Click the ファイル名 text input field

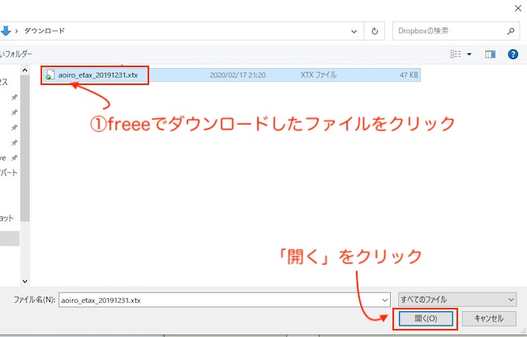click(219, 299)
